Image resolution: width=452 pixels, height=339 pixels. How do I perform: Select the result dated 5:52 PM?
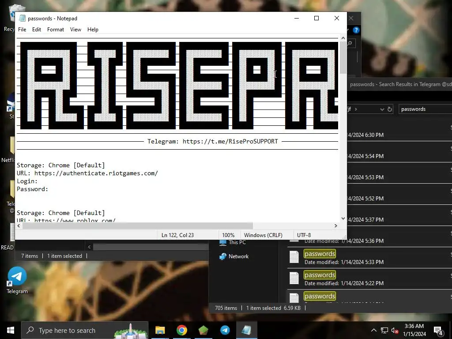tap(399, 194)
